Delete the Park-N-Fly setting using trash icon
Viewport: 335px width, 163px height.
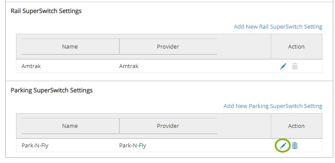click(295, 146)
